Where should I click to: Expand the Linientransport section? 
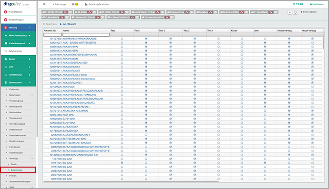pos(30,43)
